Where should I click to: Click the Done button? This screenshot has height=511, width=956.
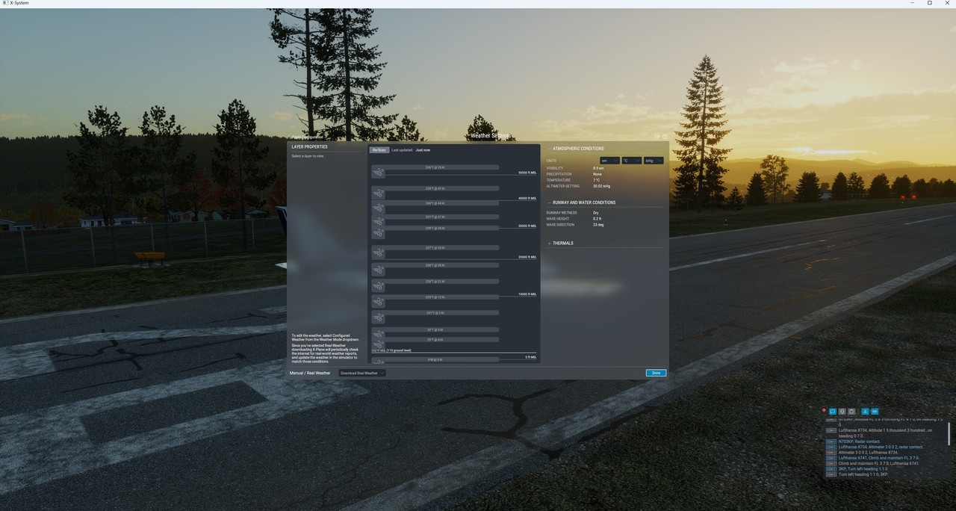click(x=656, y=373)
